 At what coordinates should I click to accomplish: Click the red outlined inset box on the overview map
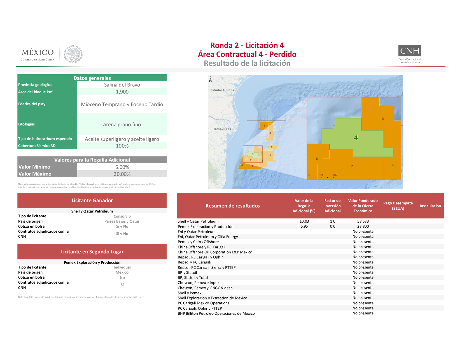tap(253, 154)
